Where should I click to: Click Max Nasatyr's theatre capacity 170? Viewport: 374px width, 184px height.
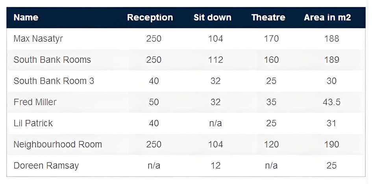tap(271, 39)
